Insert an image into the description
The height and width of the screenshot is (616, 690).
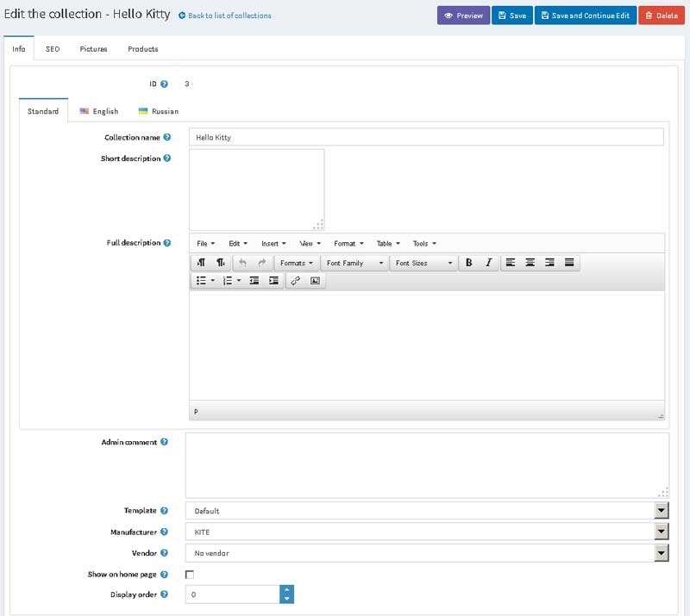pyautogui.click(x=315, y=281)
